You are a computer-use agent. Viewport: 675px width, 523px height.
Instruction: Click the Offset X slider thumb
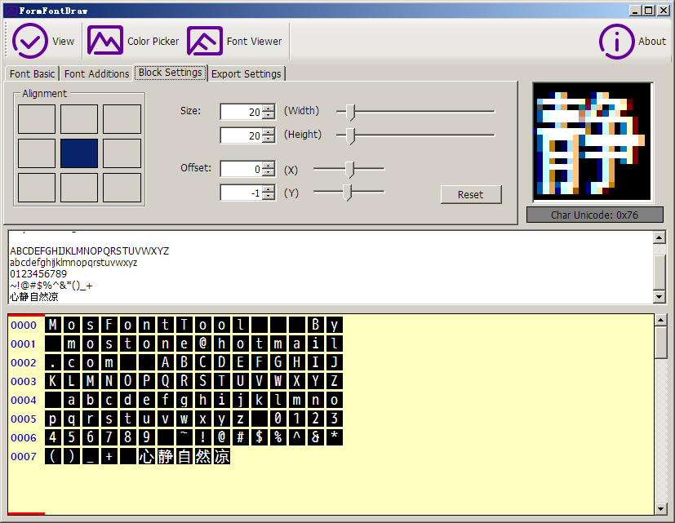(350, 170)
